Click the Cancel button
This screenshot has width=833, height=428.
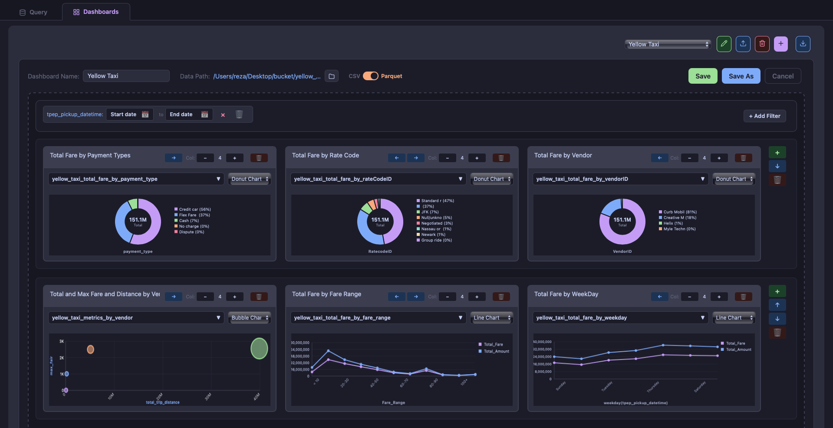(783, 76)
